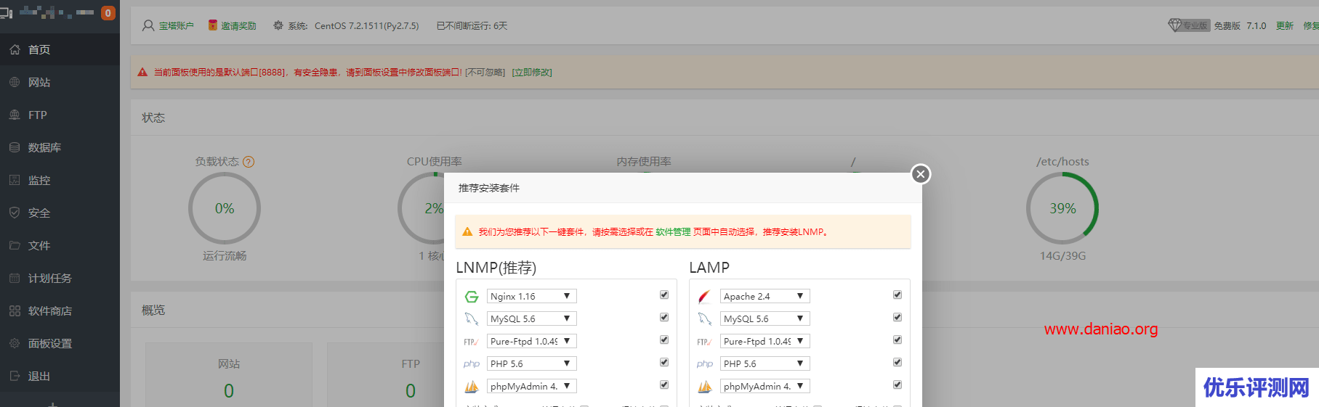Click the FTP overview card

385,375
